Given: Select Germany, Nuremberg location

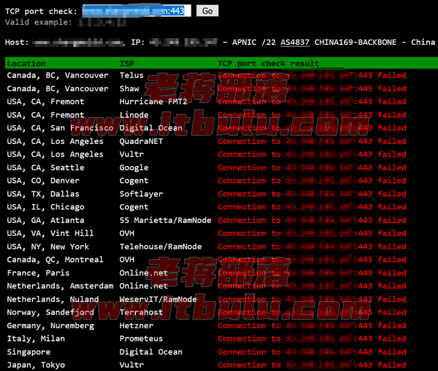Looking at the screenshot, I should coord(50,325).
